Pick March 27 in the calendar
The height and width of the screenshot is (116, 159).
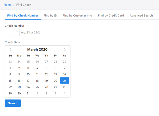coord(56,87)
